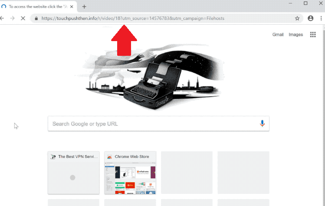325x206 pixels.
Task: Start voice search with the microphone
Action: point(262,123)
